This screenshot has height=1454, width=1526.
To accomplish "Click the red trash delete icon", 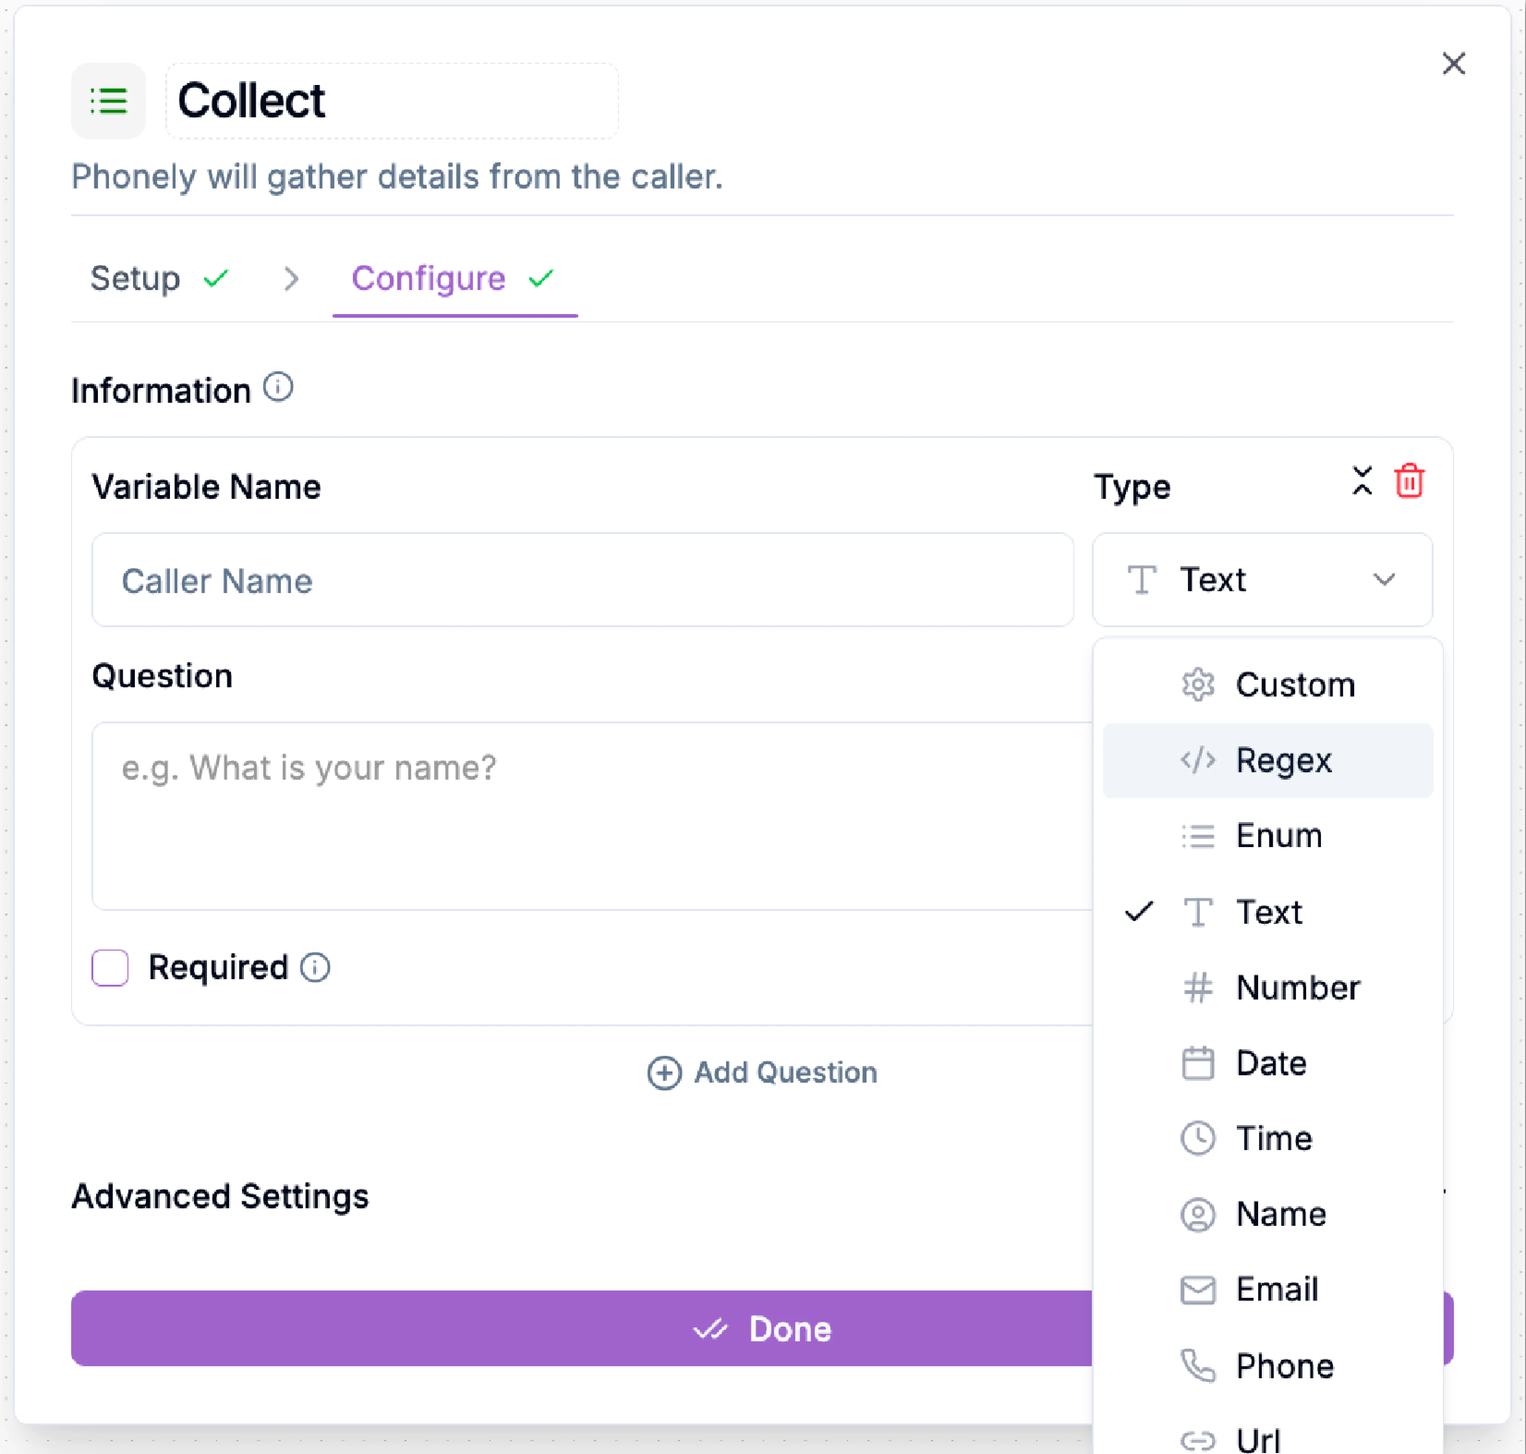I will [1408, 481].
